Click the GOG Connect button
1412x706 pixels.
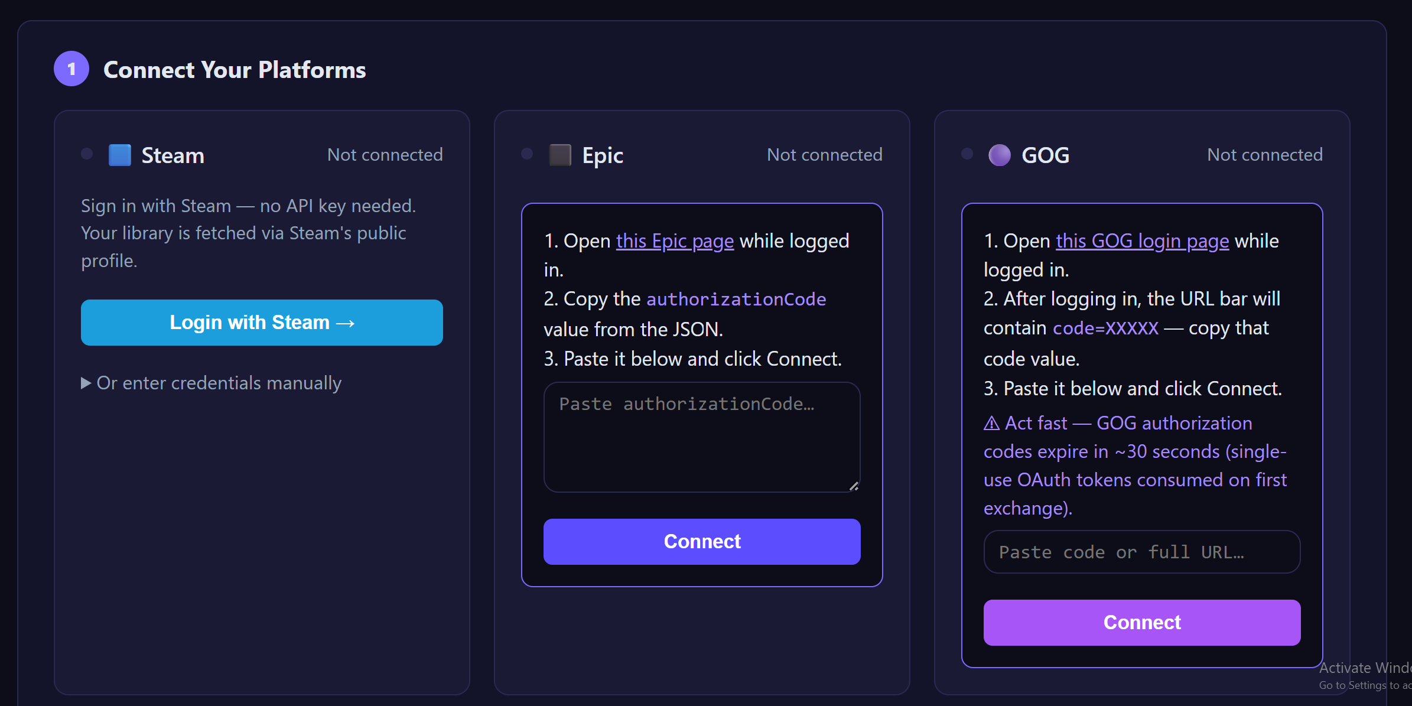1142,623
